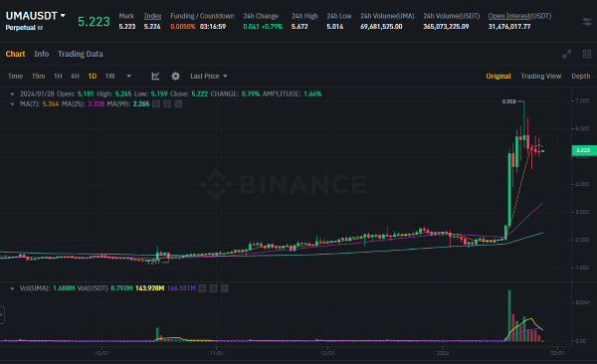Expand chart to fullscreen
597x364 pixels.
click(x=567, y=54)
